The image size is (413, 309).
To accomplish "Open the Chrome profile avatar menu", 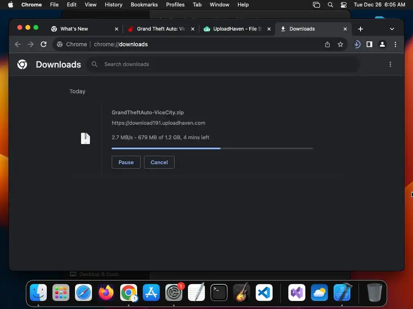I will point(382,44).
